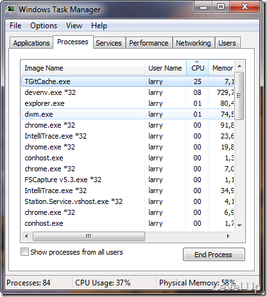The width and height of the screenshot is (267, 297).
Task: Click the vertical scrollbar down arrow
Action: pyautogui.click(x=239, y=225)
